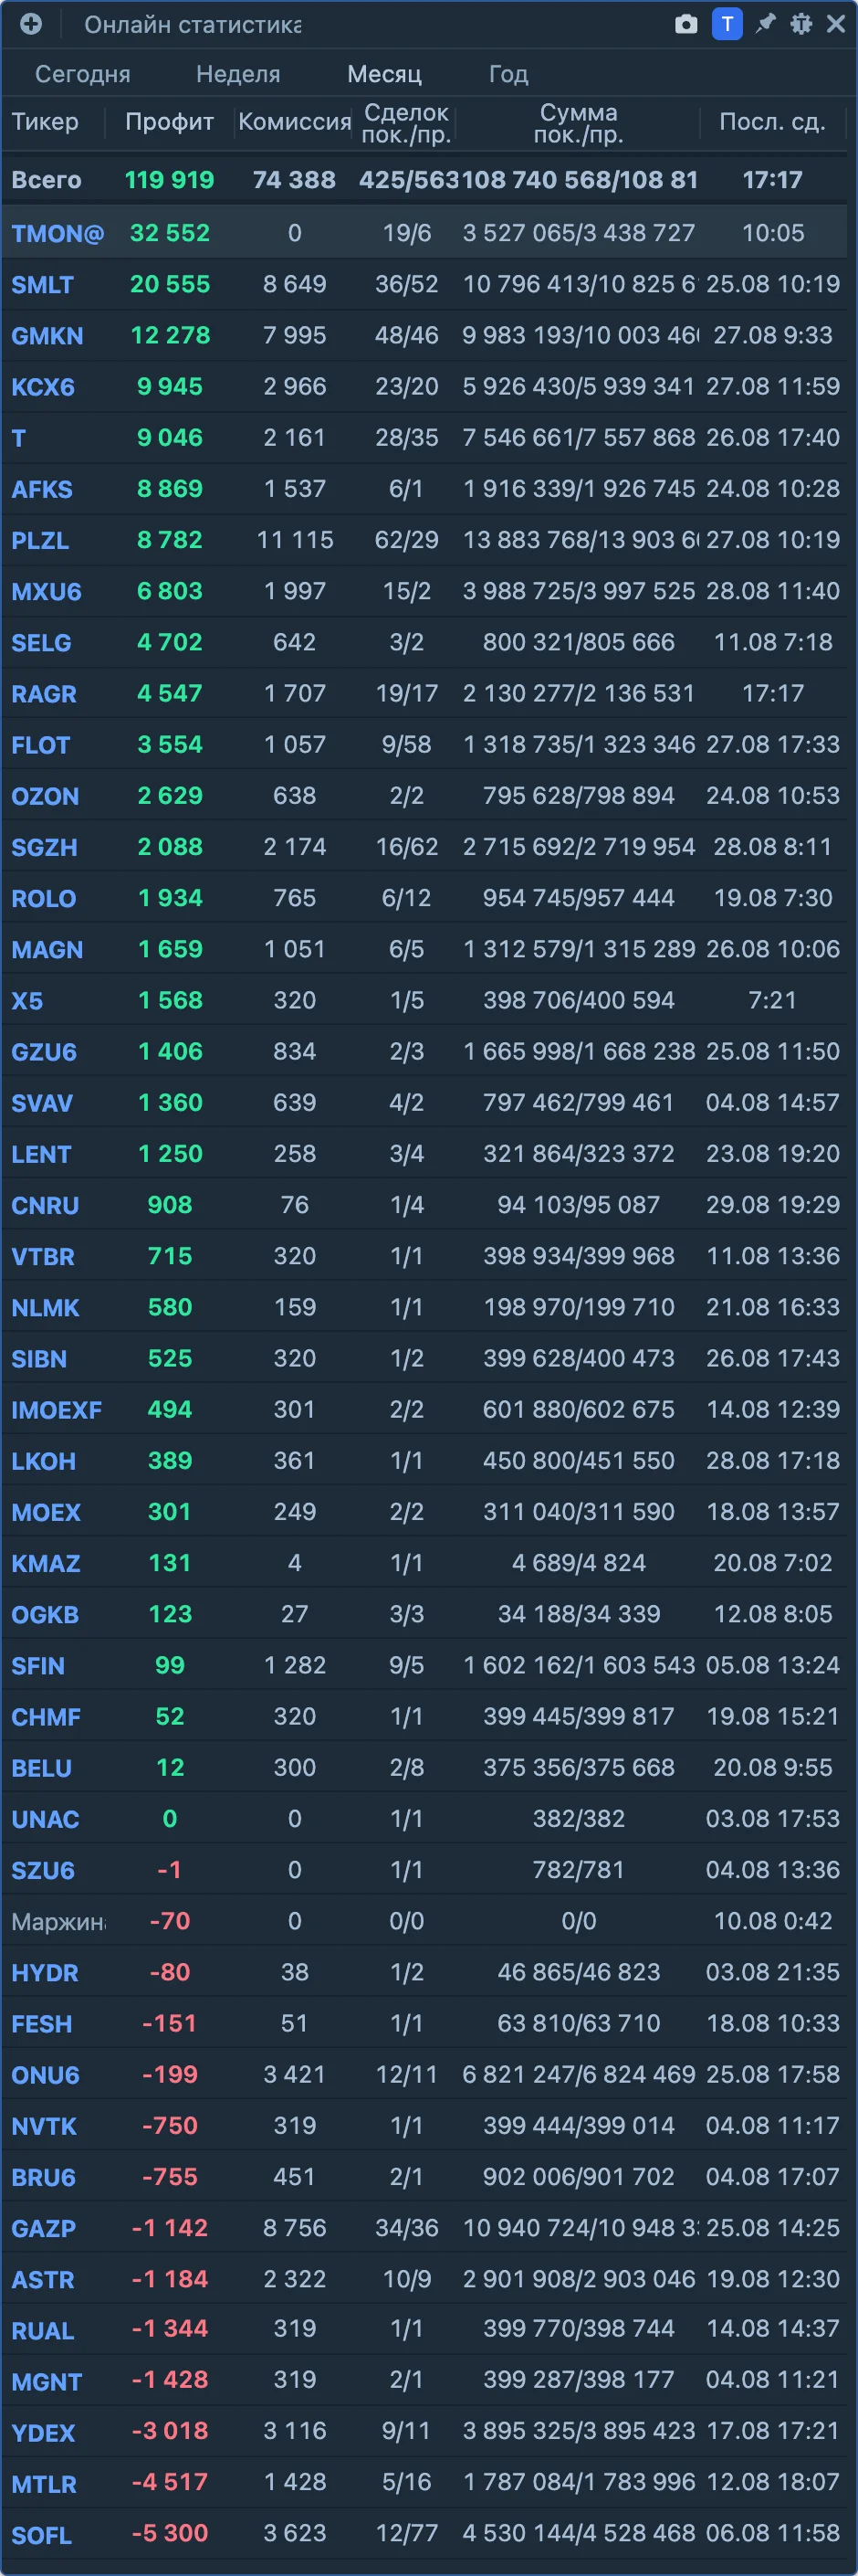858x2576 pixels.
Task: Click the CHMF ticker
Action: point(46,1718)
